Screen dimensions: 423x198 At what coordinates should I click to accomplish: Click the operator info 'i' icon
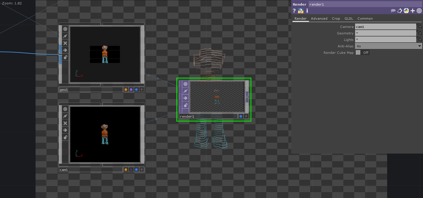click(307, 11)
